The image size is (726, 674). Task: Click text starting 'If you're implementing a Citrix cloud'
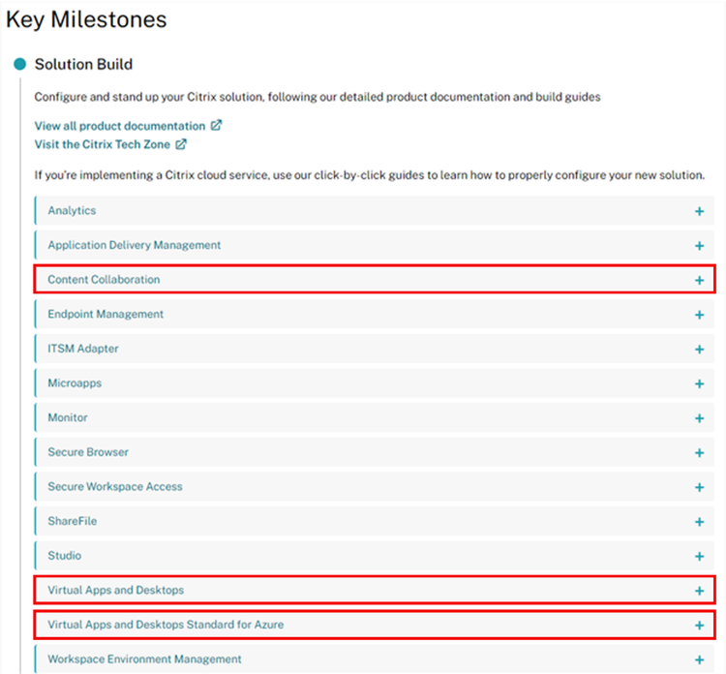[370, 175]
